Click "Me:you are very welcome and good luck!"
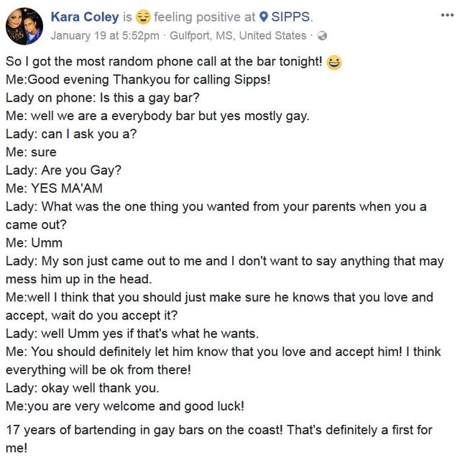Screen dimensions: 460x458 (x=124, y=406)
